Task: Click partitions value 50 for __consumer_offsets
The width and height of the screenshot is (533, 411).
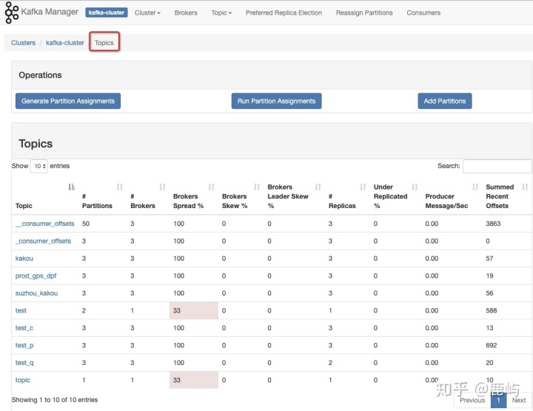Action: tap(86, 224)
